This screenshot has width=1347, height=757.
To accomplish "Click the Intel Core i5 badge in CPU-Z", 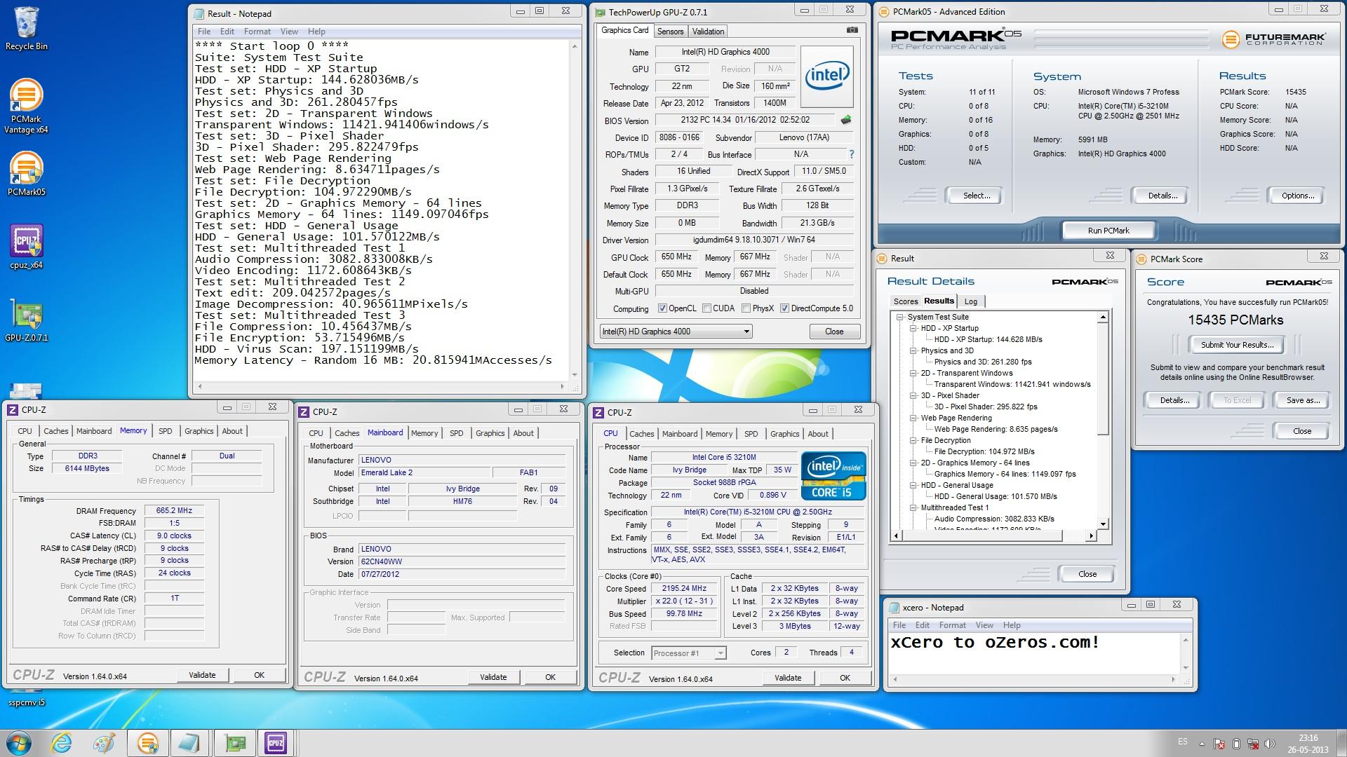I will click(833, 477).
